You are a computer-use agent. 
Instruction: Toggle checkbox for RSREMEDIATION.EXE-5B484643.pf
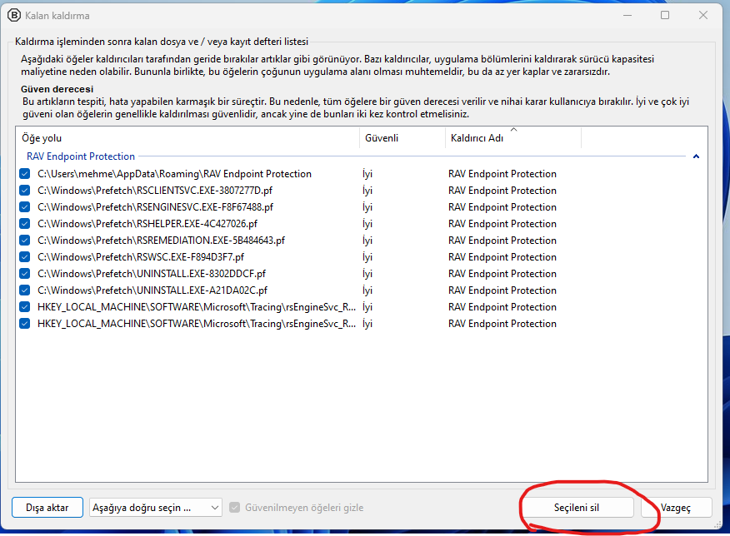click(25, 241)
